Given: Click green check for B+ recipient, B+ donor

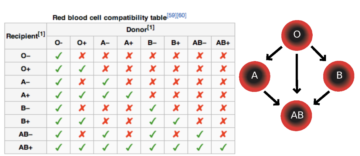Looking at the screenshot, I should [x=176, y=121].
